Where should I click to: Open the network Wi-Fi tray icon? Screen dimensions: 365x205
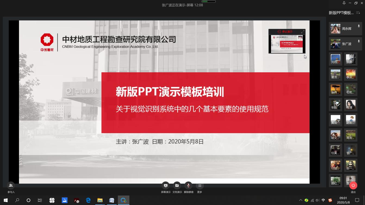point(312,200)
